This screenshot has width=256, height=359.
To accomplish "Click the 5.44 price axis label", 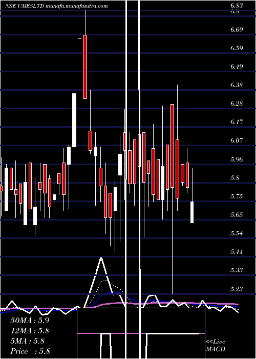I will click(237, 252).
